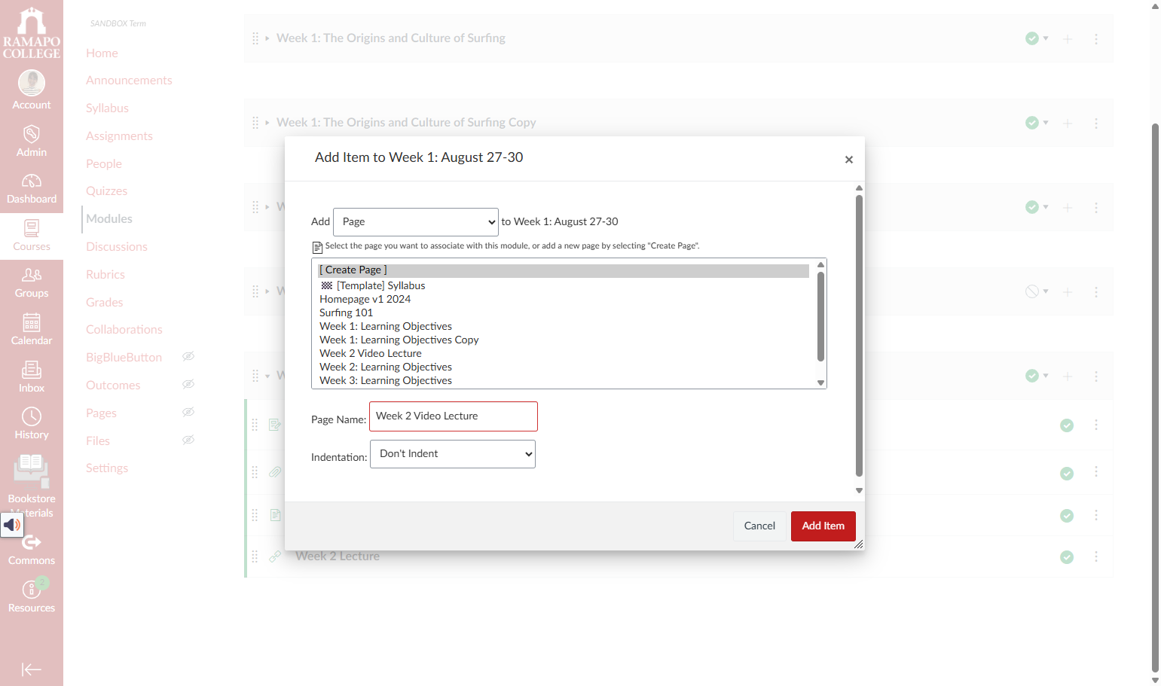Open Grades in the course menu
Viewport: 1161px width, 686px height.
[105, 303]
